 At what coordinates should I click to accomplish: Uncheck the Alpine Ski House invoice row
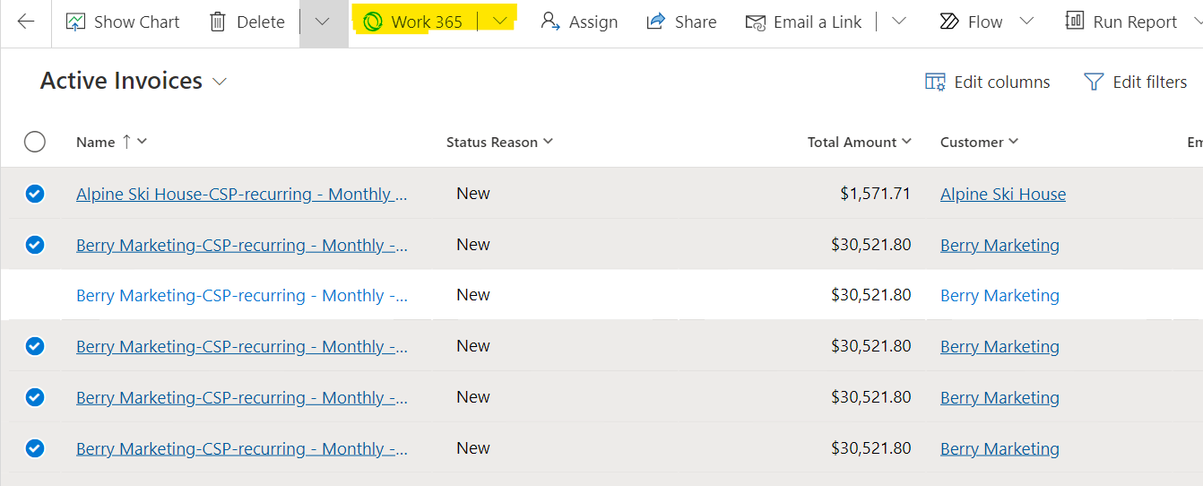35,194
